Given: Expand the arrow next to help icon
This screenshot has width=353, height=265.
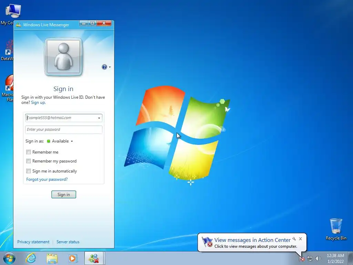Looking at the screenshot, I should [110, 67].
